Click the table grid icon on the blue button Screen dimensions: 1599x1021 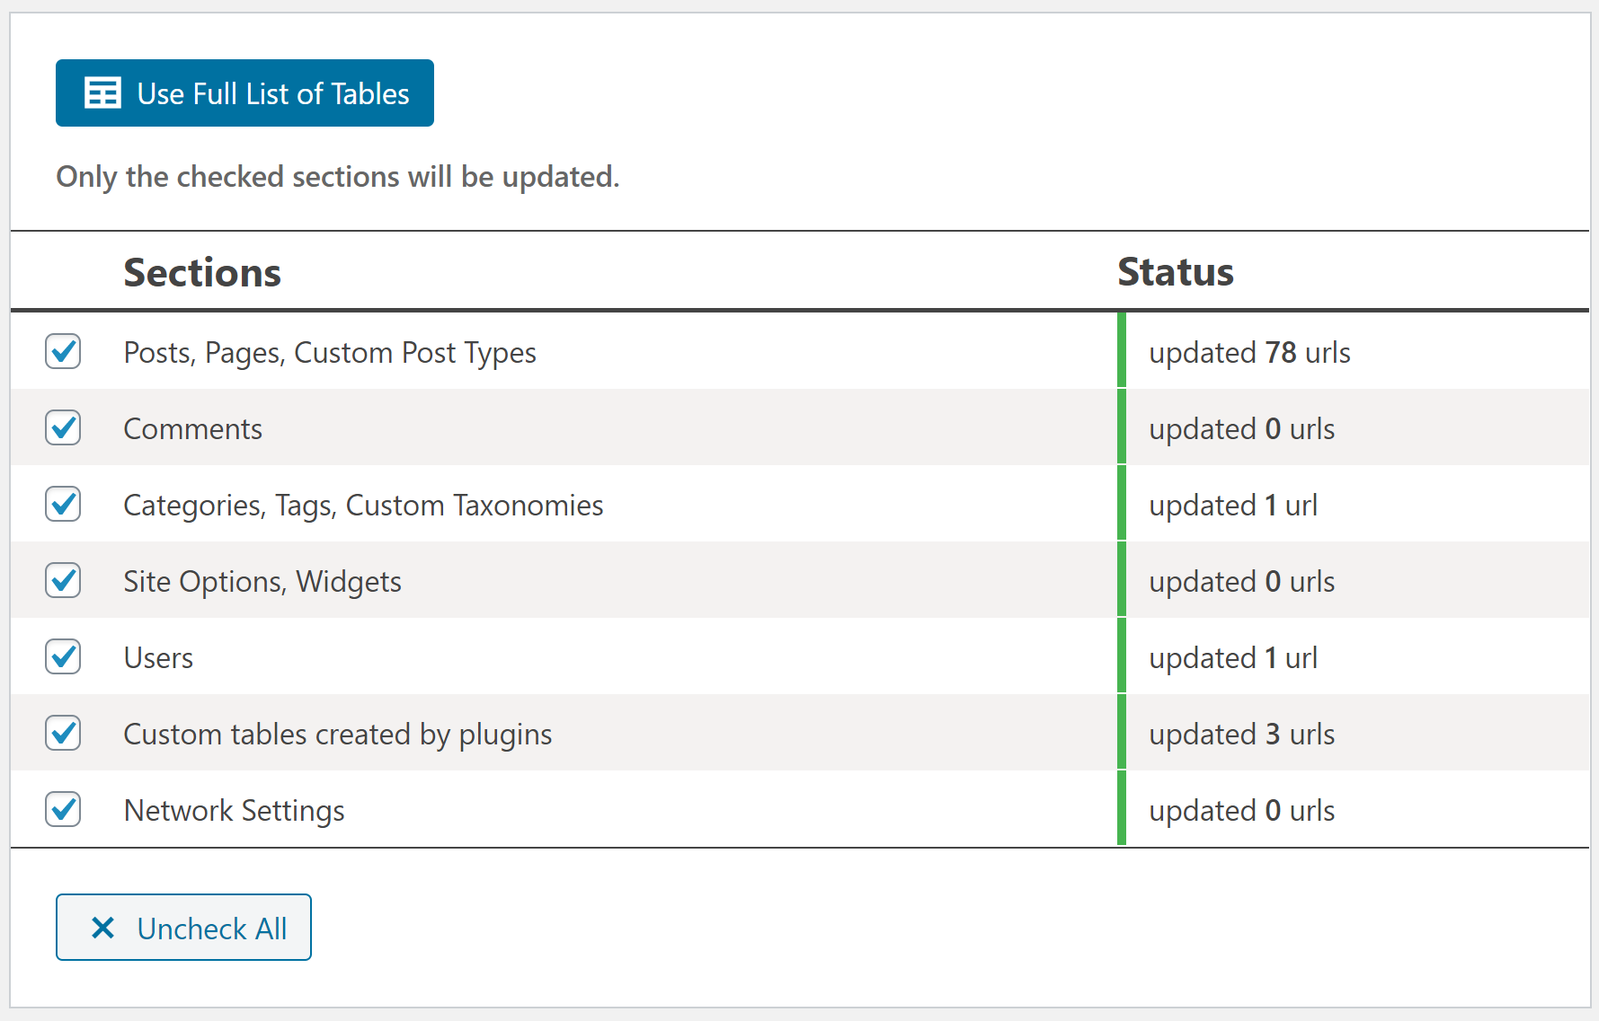pos(102,92)
